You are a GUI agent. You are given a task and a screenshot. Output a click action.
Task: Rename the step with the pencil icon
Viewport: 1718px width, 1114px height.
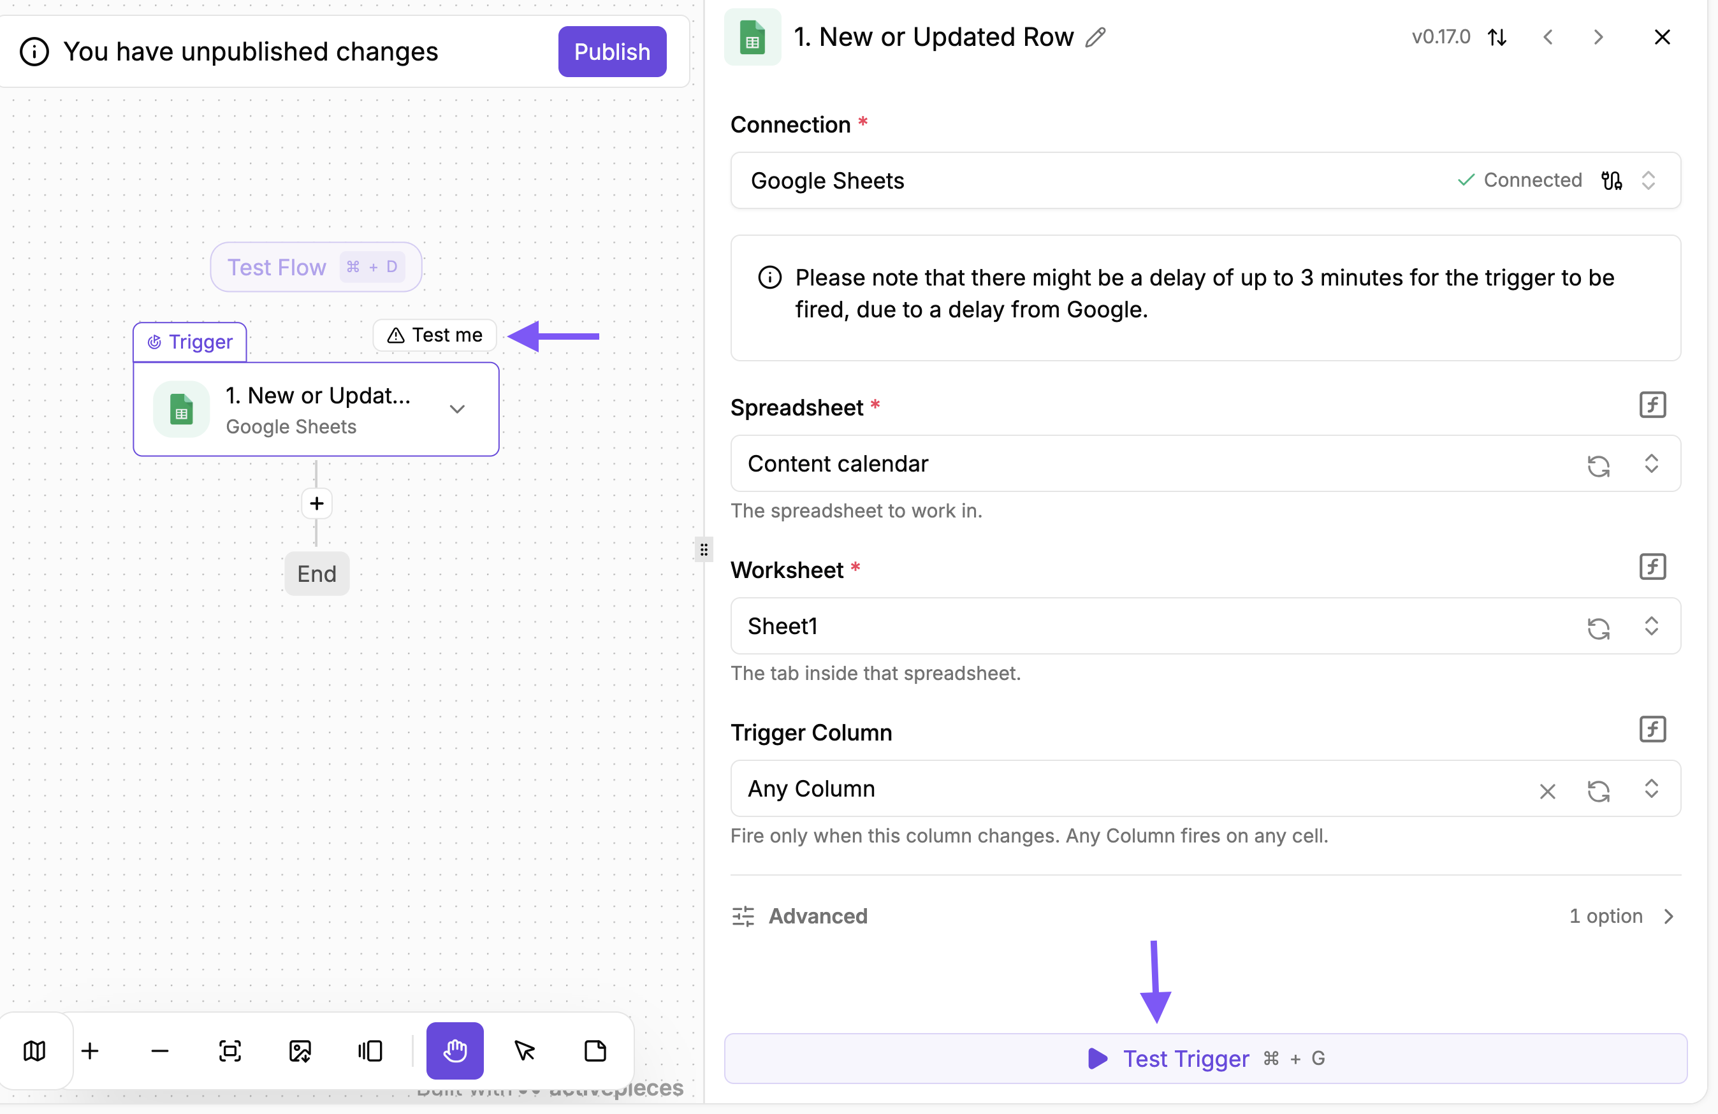[1095, 37]
